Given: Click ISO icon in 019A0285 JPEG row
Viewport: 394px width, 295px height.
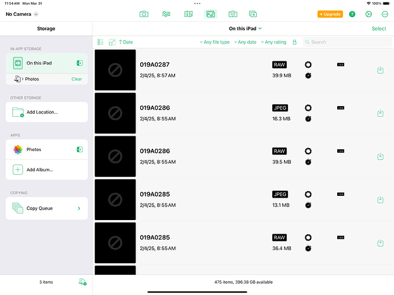Looking at the screenshot, I should [x=341, y=194].
